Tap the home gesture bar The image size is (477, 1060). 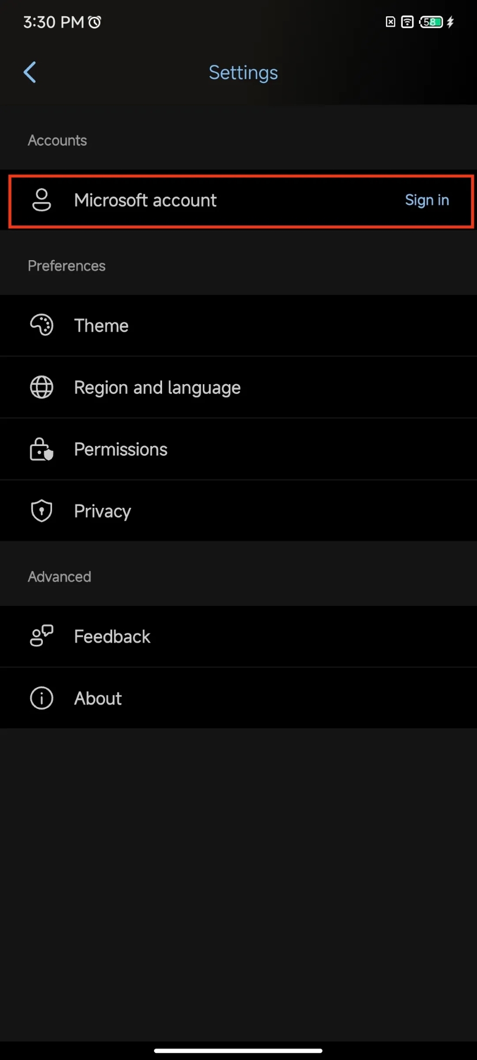[238, 1050]
